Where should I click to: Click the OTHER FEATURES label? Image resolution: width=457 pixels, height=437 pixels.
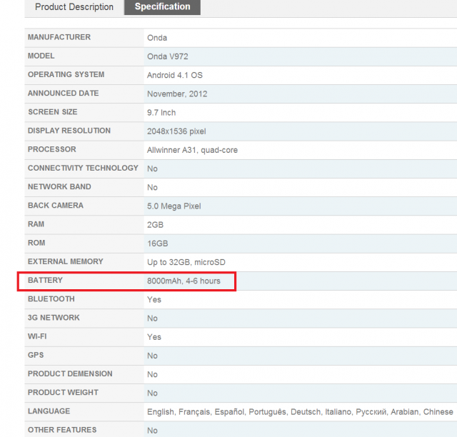62,430
